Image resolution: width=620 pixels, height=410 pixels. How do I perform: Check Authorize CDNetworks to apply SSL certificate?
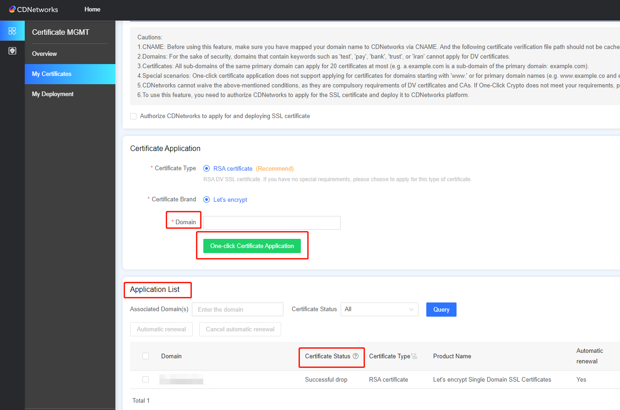point(133,116)
